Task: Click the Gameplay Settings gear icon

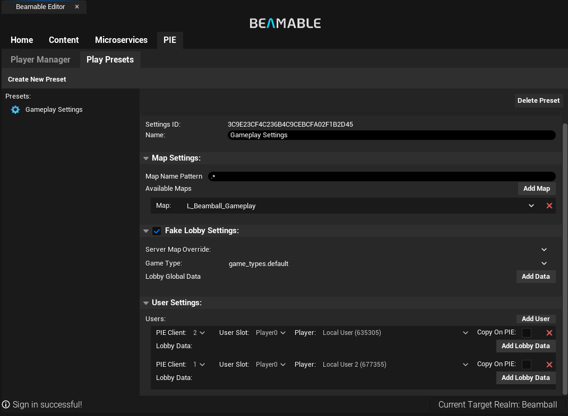Action: 15,110
